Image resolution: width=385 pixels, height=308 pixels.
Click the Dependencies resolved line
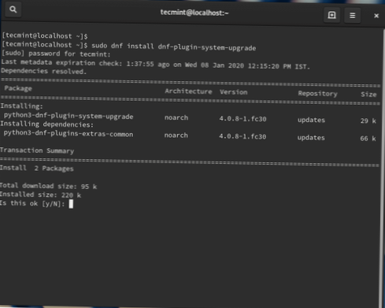point(43,71)
